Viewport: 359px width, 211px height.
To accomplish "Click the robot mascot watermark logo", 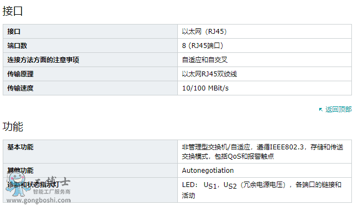I will pos(17,184).
